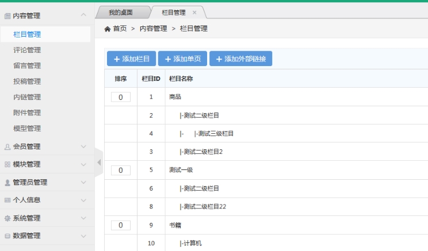Click the sort order field for 商品
This screenshot has height=251, width=428.
click(x=121, y=97)
